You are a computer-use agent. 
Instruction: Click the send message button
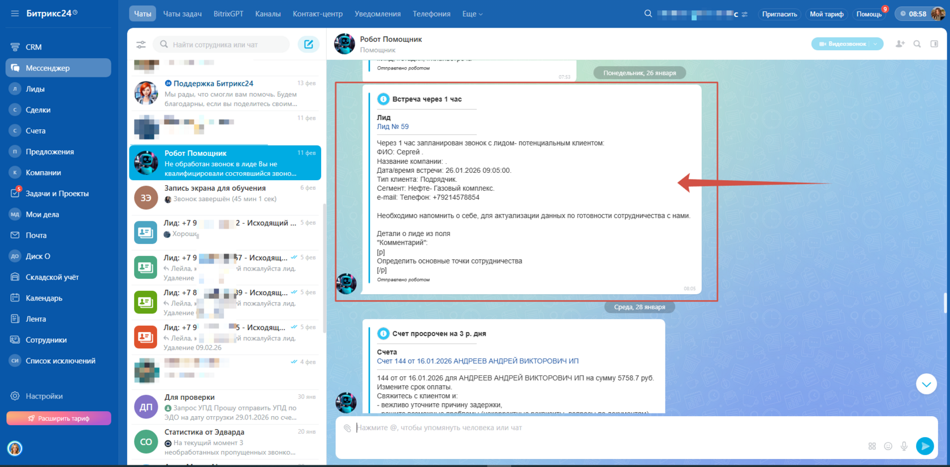pyautogui.click(x=925, y=446)
